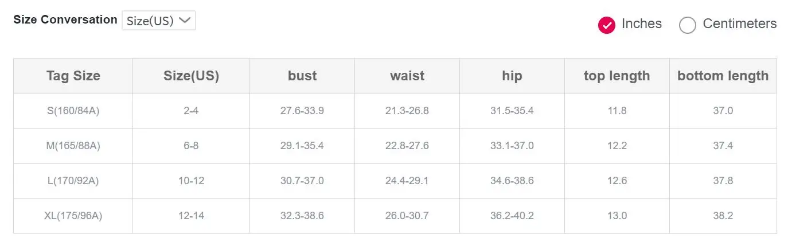Click the 27.6-33.9 bust measurement cell

(302, 111)
